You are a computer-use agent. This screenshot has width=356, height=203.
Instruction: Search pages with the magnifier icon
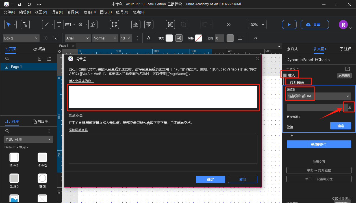pyautogui.click(x=7, y=58)
